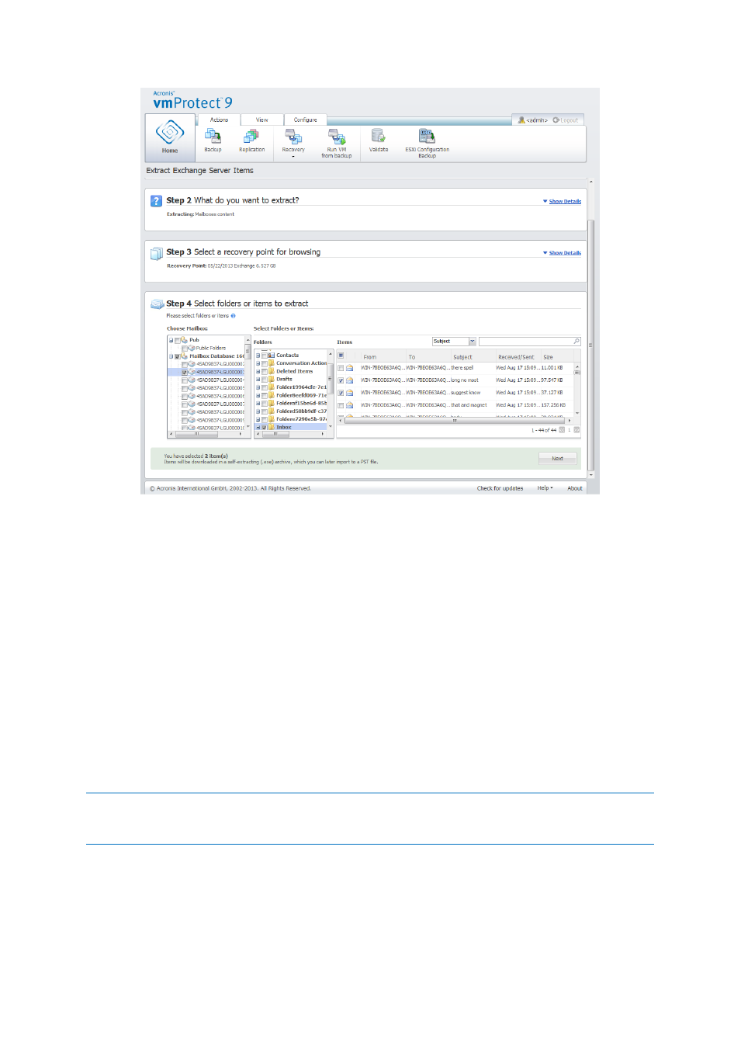Click the search magnifier icon in items filter

point(577,342)
